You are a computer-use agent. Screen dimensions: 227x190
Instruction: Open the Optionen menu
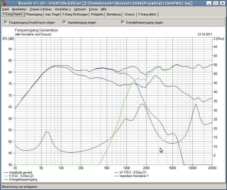(80, 9)
